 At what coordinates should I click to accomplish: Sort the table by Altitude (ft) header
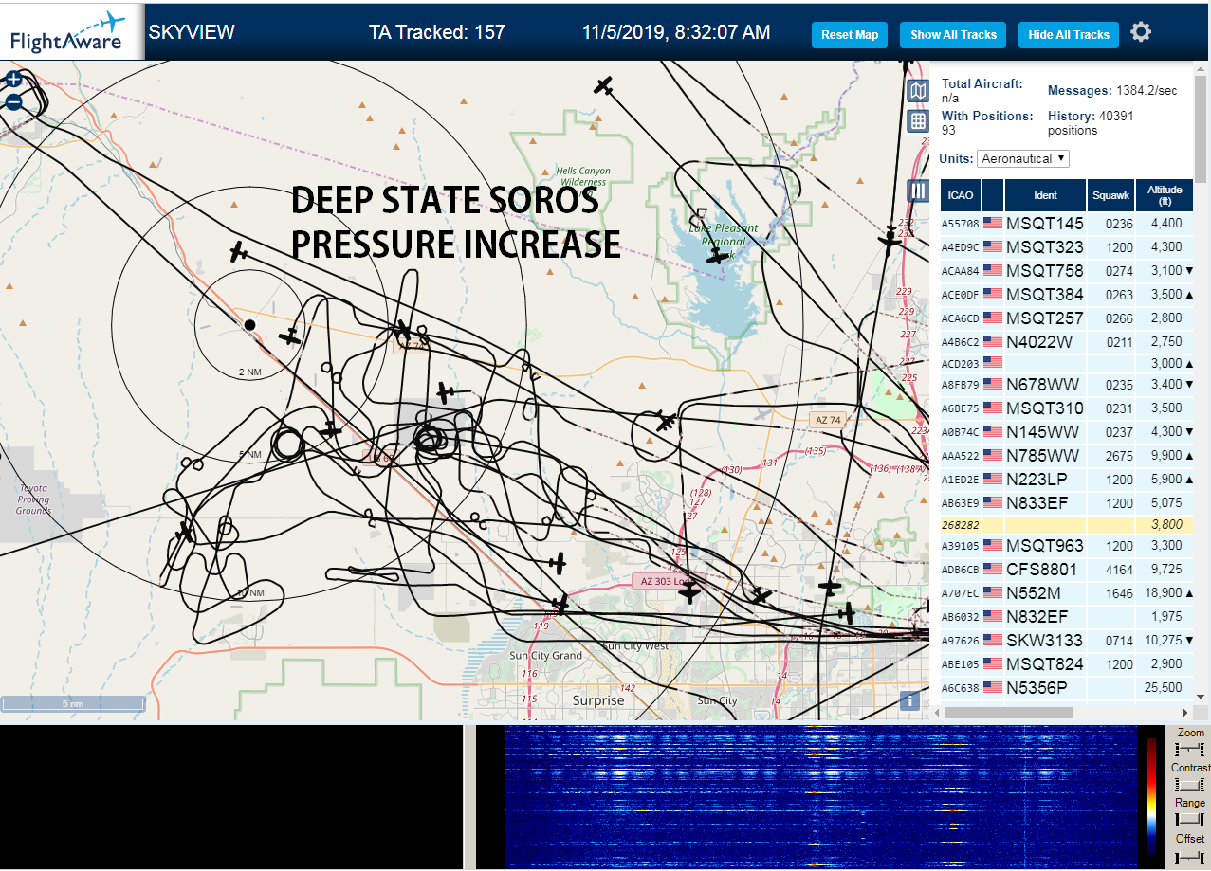(1164, 195)
